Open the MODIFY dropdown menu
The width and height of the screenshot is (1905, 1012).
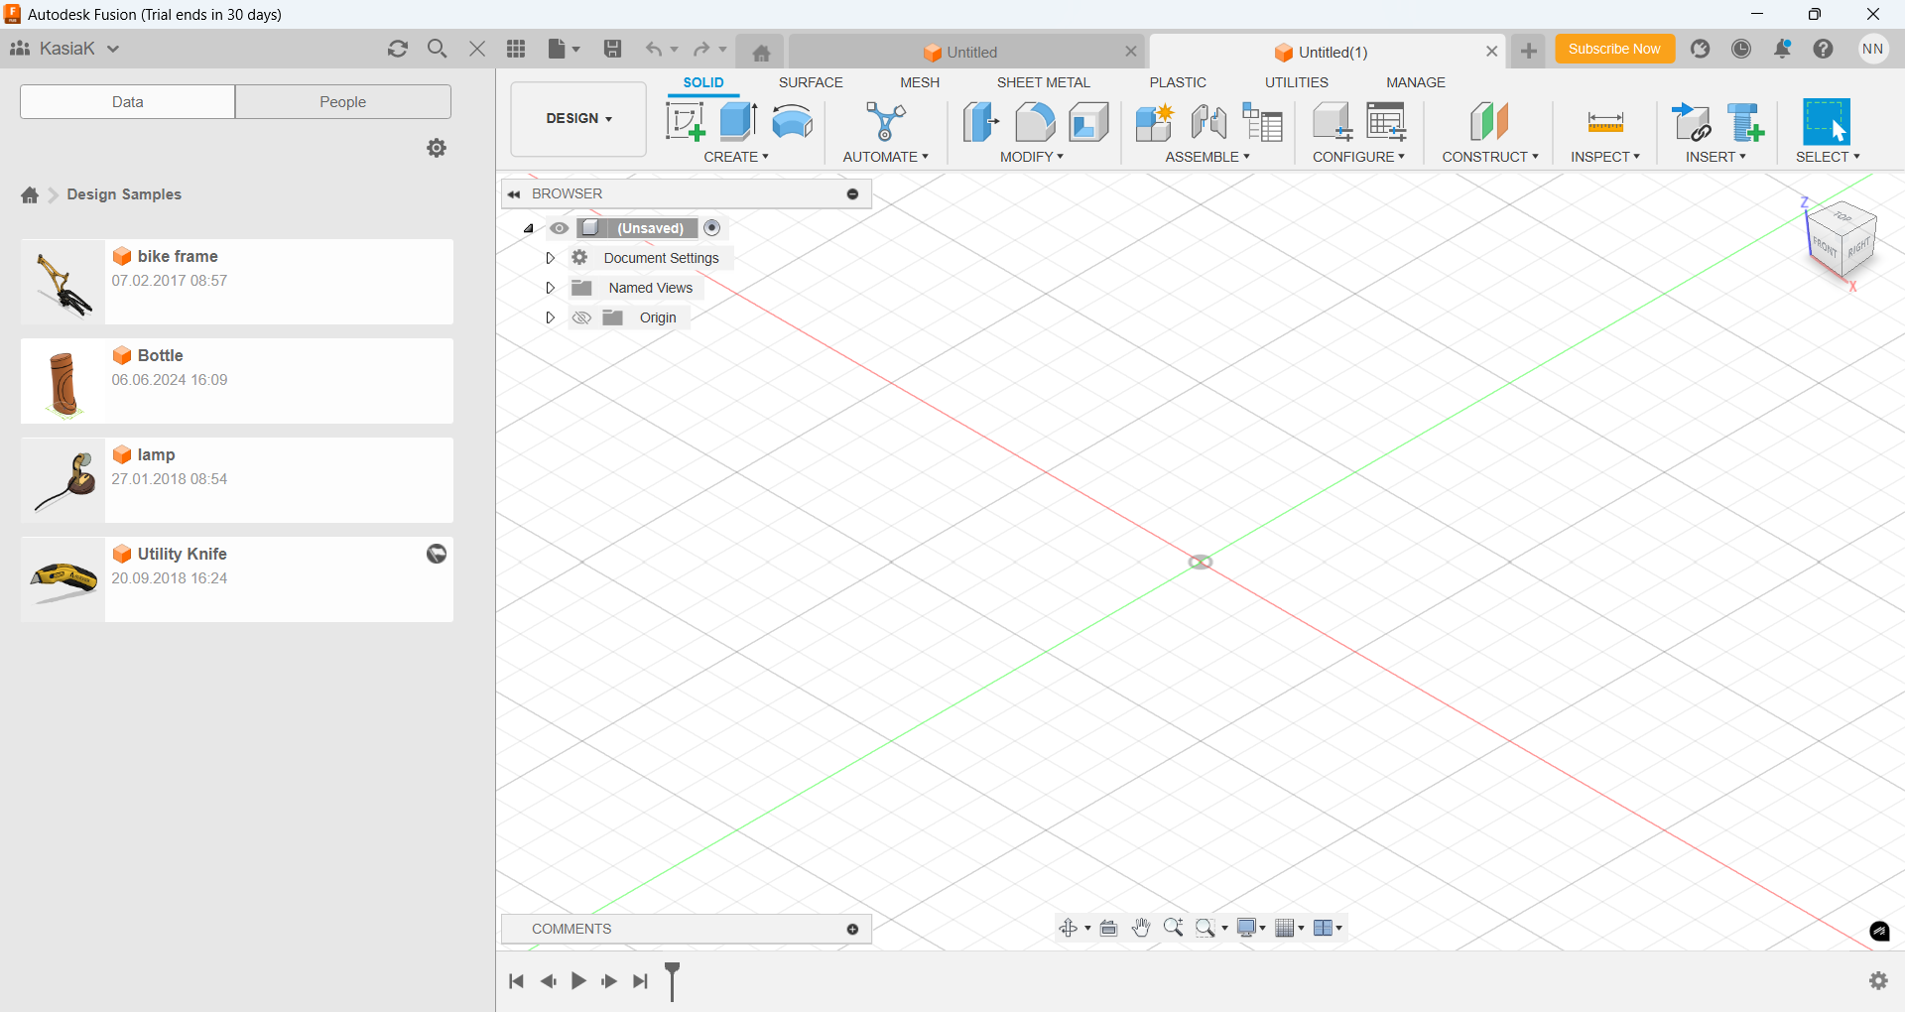coord(1032,157)
